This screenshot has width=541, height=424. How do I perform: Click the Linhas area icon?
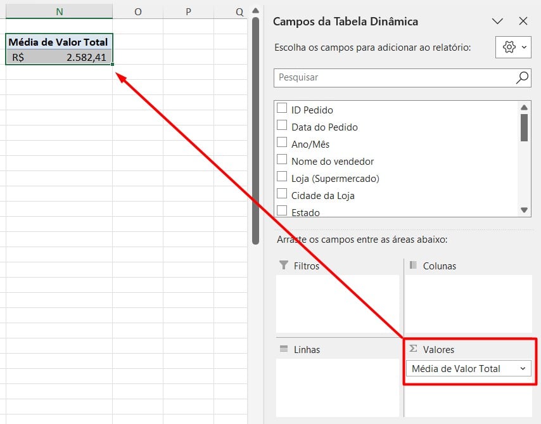pos(283,349)
